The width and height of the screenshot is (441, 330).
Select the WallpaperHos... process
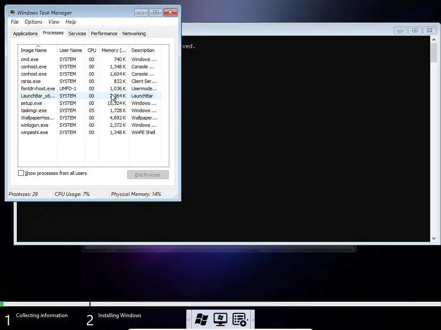(90, 118)
